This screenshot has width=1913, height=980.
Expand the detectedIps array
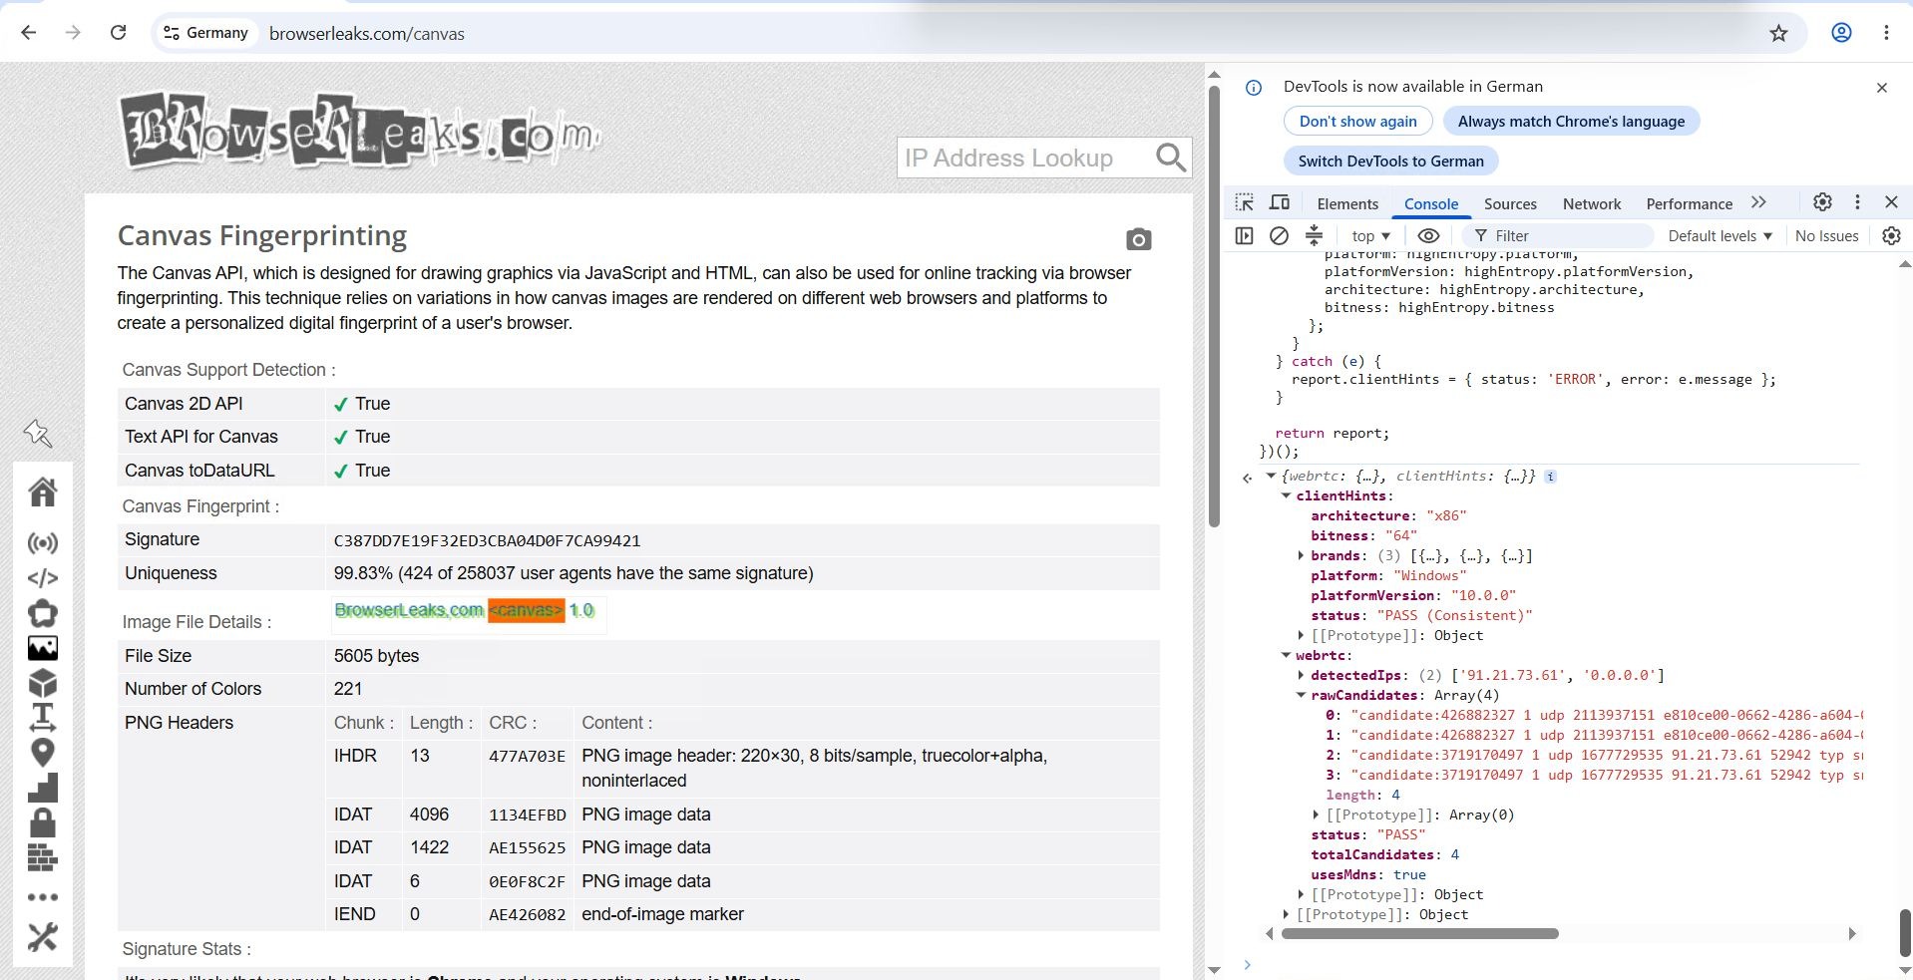click(1301, 675)
